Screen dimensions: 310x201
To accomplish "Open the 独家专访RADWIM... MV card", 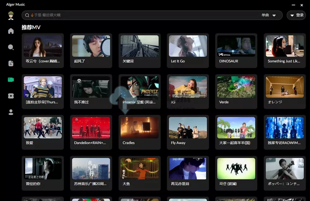I will 285,132.
